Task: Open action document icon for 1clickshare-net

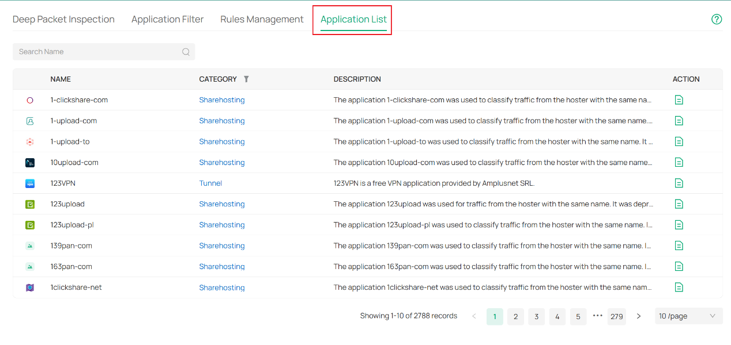Action: (679, 287)
